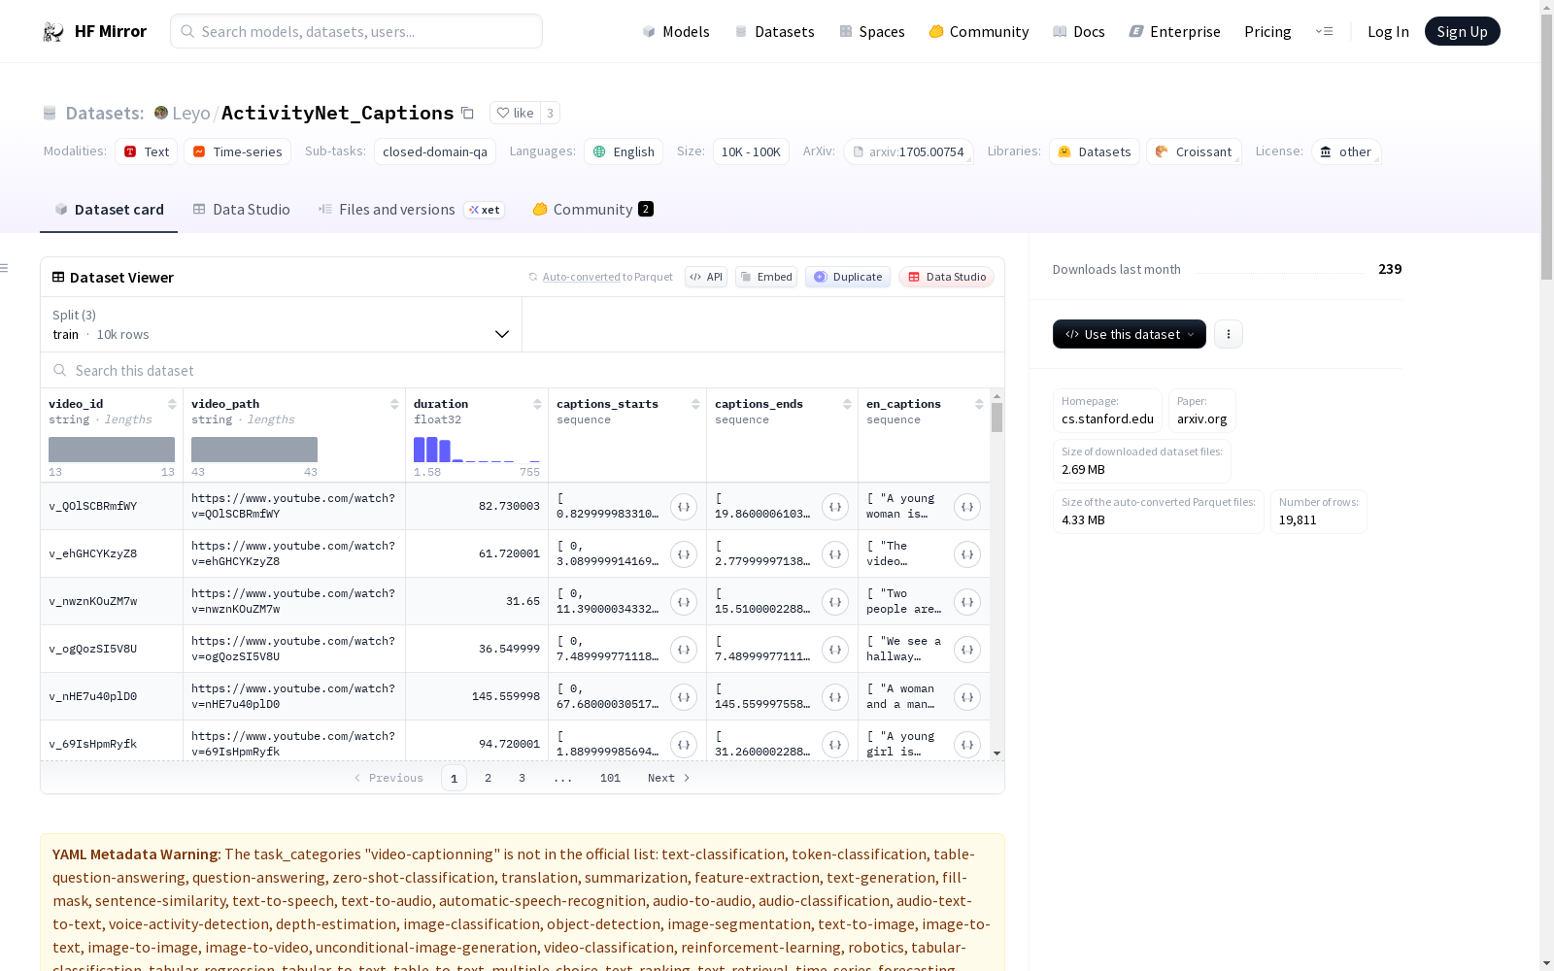Viewport: 1554px width, 971px height.
Task: Sort by the en_captions column
Action: (979, 404)
